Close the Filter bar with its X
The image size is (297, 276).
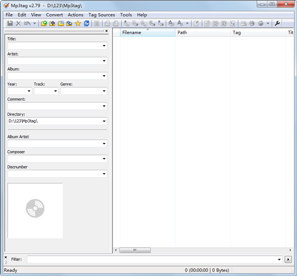(5, 257)
